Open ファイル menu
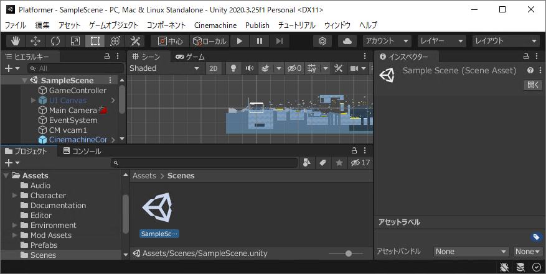 [x=16, y=25]
